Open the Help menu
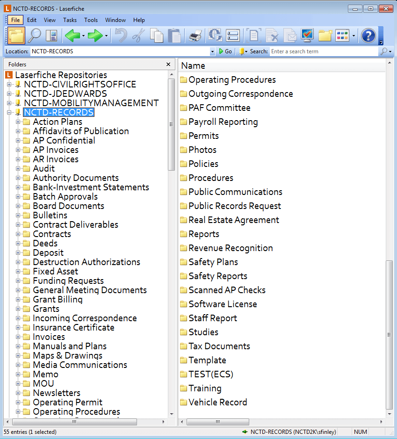Screen dimensions: 397x439 click(x=139, y=20)
